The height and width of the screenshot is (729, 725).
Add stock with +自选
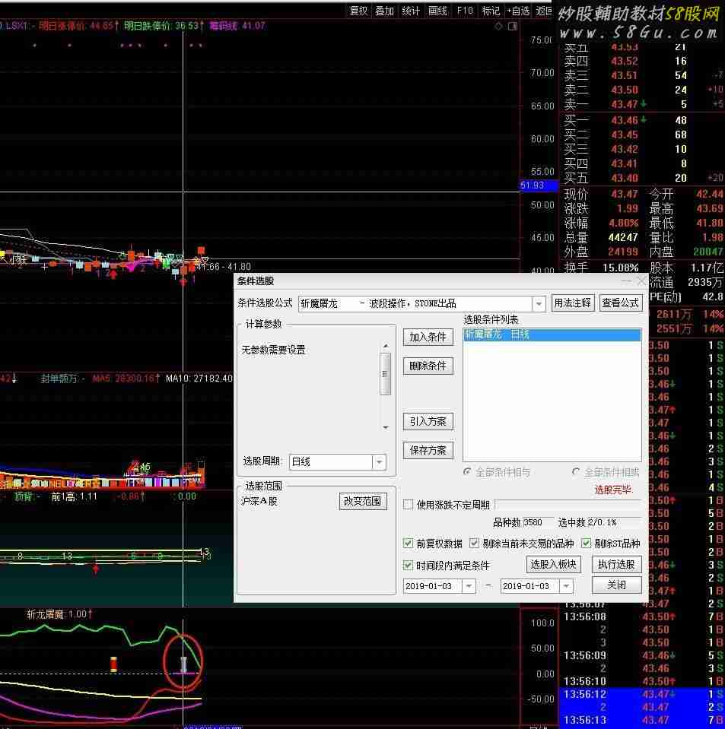tap(518, 11)
